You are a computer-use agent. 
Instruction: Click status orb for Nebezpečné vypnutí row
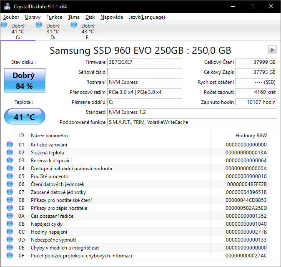[10, 239]
